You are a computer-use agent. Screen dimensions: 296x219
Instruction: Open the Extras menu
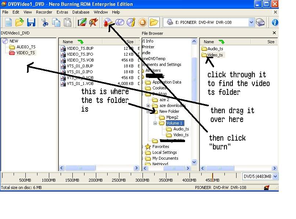(x=62, y=12)
